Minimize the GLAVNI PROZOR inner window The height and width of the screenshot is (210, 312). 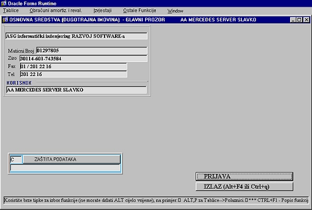(293, 20)
